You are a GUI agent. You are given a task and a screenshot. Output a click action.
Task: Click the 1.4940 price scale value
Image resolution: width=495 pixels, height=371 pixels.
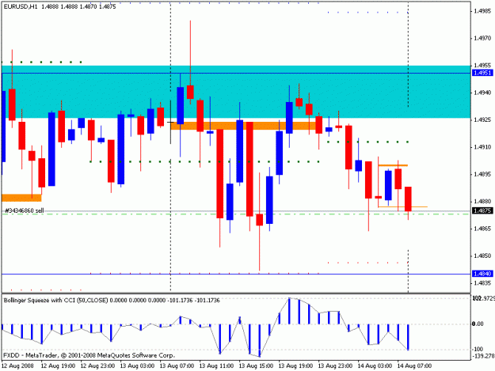pyautogui.click(x=482, y=93)
